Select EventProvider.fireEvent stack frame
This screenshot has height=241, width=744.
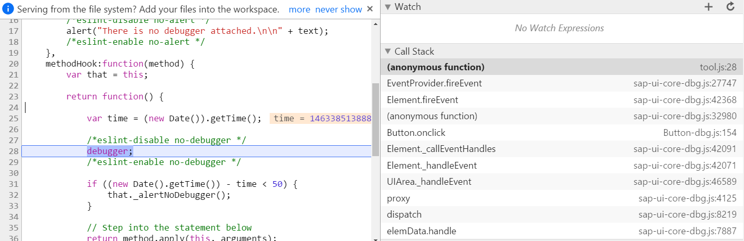tap(562, 83)
